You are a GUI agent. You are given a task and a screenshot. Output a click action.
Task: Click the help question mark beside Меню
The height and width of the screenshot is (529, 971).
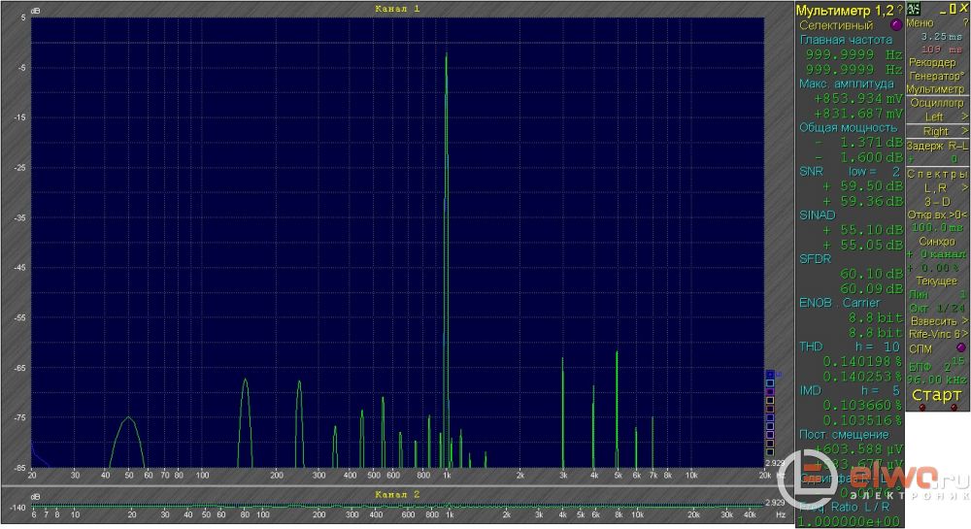coord(964,22)
